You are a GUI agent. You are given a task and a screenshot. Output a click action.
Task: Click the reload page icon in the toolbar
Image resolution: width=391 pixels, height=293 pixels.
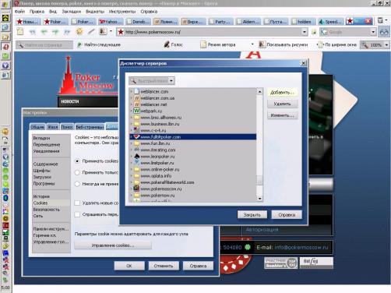coord(79,32)
